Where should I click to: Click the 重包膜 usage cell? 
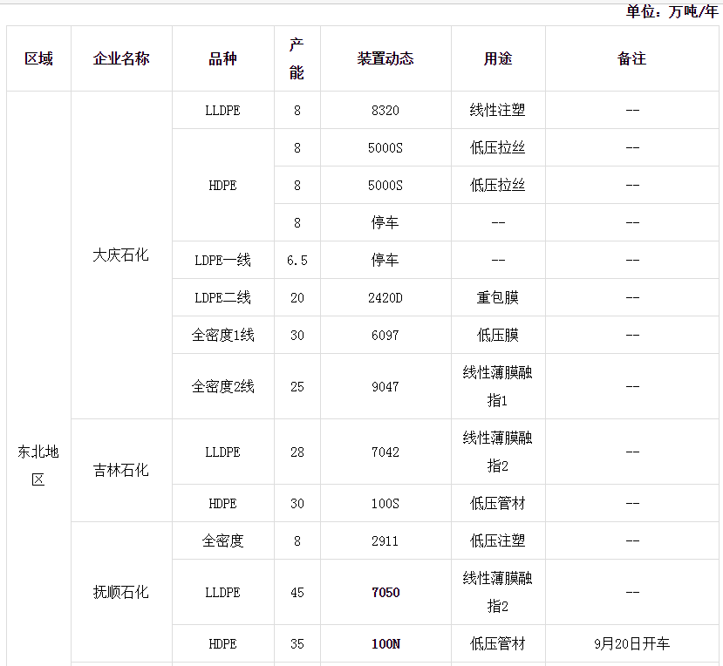click(498, 298)
